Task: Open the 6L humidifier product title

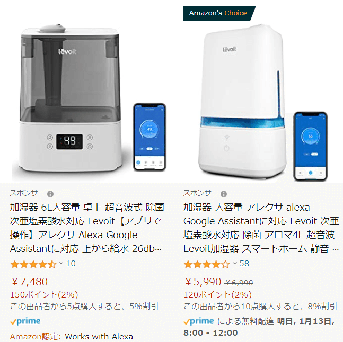Action: 87,228
